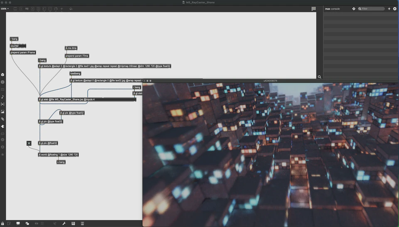Click the message box icon in top toolbar
This screenshot has height=227, width=399.
pyautogui.click(x=21, y=9)
